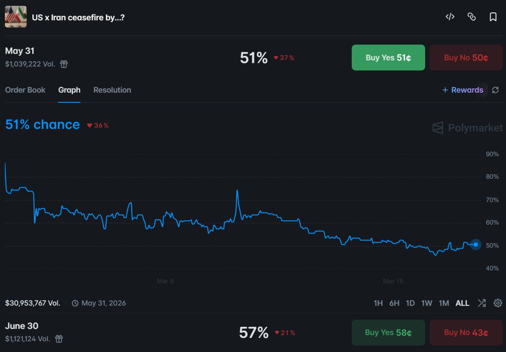Image resolution: width=506 pixels, height=352 pixels.
Task: Open the Resolution tab
Action: click(112, 90)
